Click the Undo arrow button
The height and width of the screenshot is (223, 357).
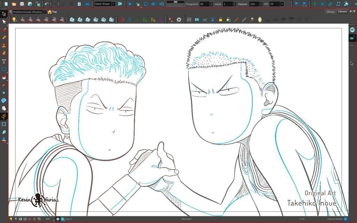46,4
